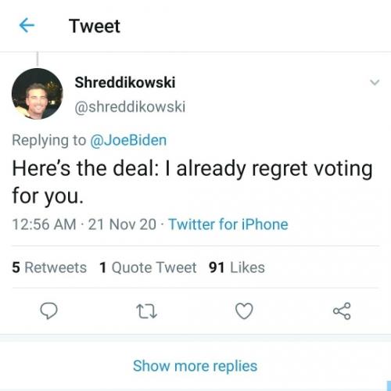
Task: Open the Twitter for iPhone source link
Action: [228, 224]
